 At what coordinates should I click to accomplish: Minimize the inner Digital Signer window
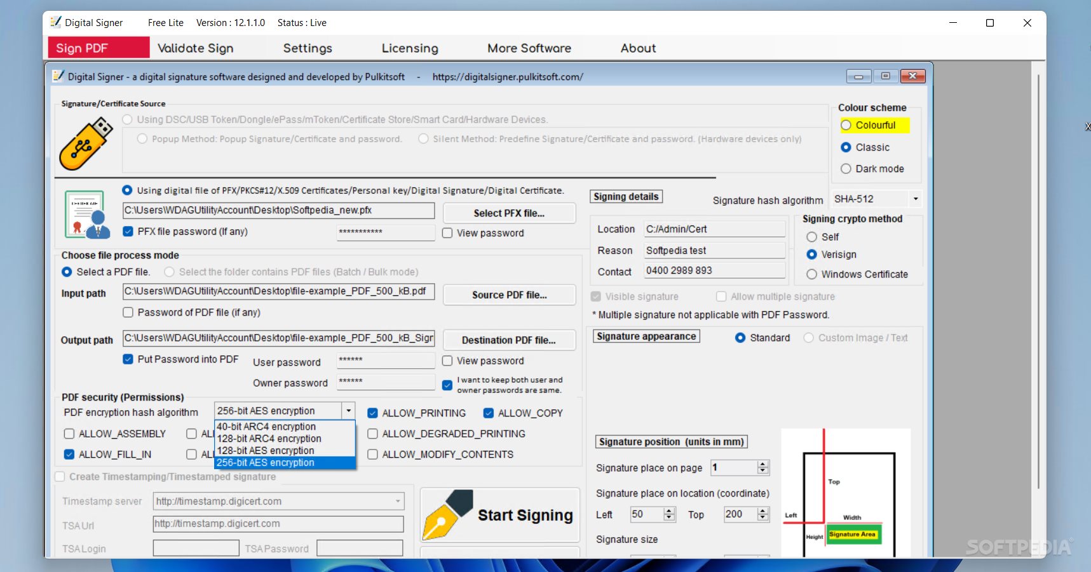point(858,76)
